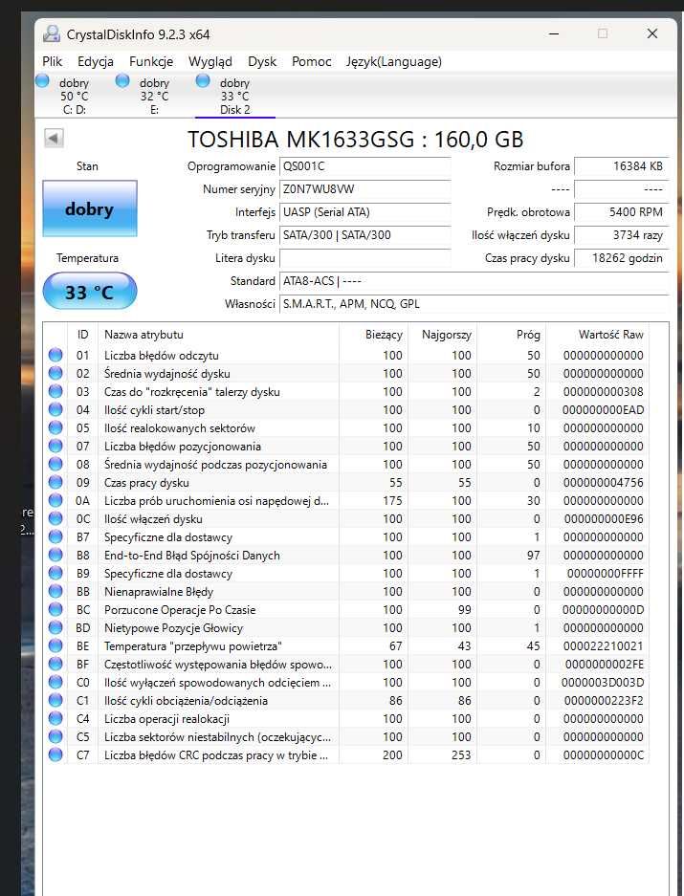The image size is (684, 896).
Task: Click status icon of attribute 05 row
Action: 55,428
